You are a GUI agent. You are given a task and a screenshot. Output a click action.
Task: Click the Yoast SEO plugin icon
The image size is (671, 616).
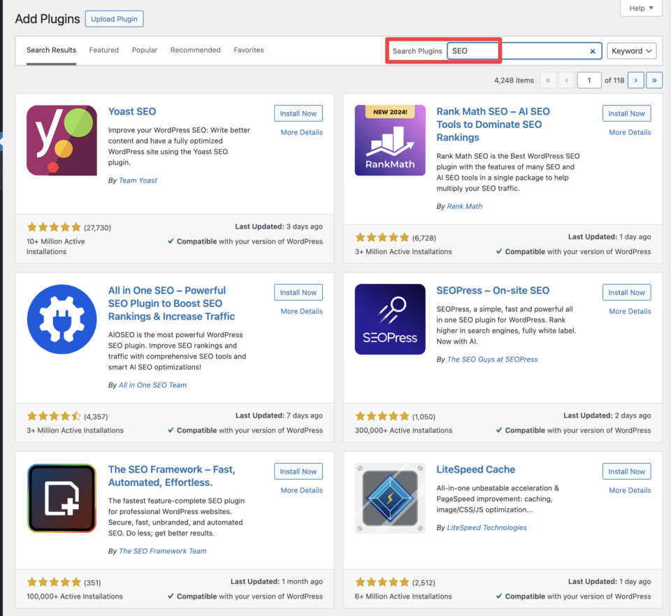[62, 141]
